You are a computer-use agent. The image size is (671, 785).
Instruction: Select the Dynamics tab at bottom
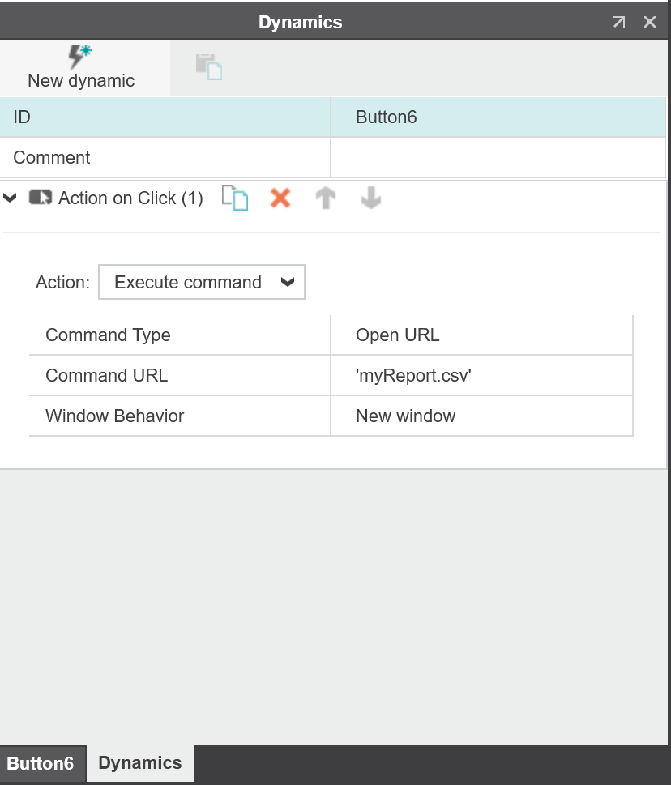click(x=139, y=764)
